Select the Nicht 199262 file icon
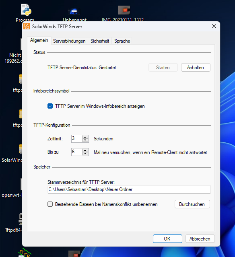The image size is (235, 257). point(21,44)
